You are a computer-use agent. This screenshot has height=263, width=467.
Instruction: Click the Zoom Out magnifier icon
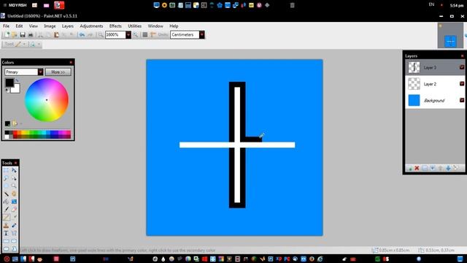click(x=101, y=35)
